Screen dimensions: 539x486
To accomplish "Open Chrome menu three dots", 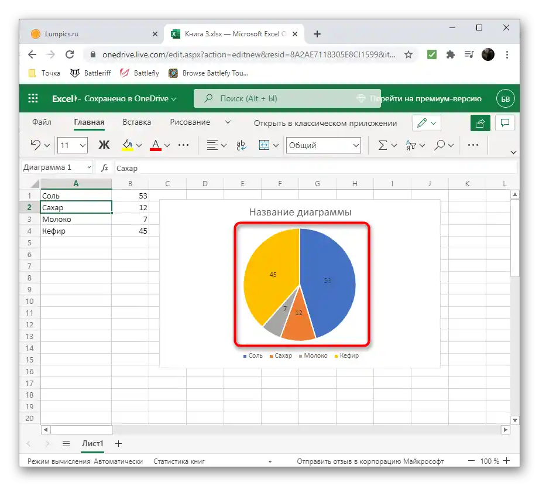I will (x=507, y=54).
